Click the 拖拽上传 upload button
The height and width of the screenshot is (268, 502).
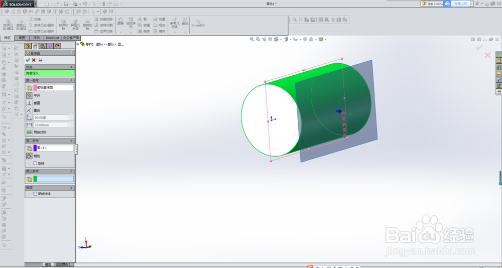pyautogui.click(x=460, y=4)
